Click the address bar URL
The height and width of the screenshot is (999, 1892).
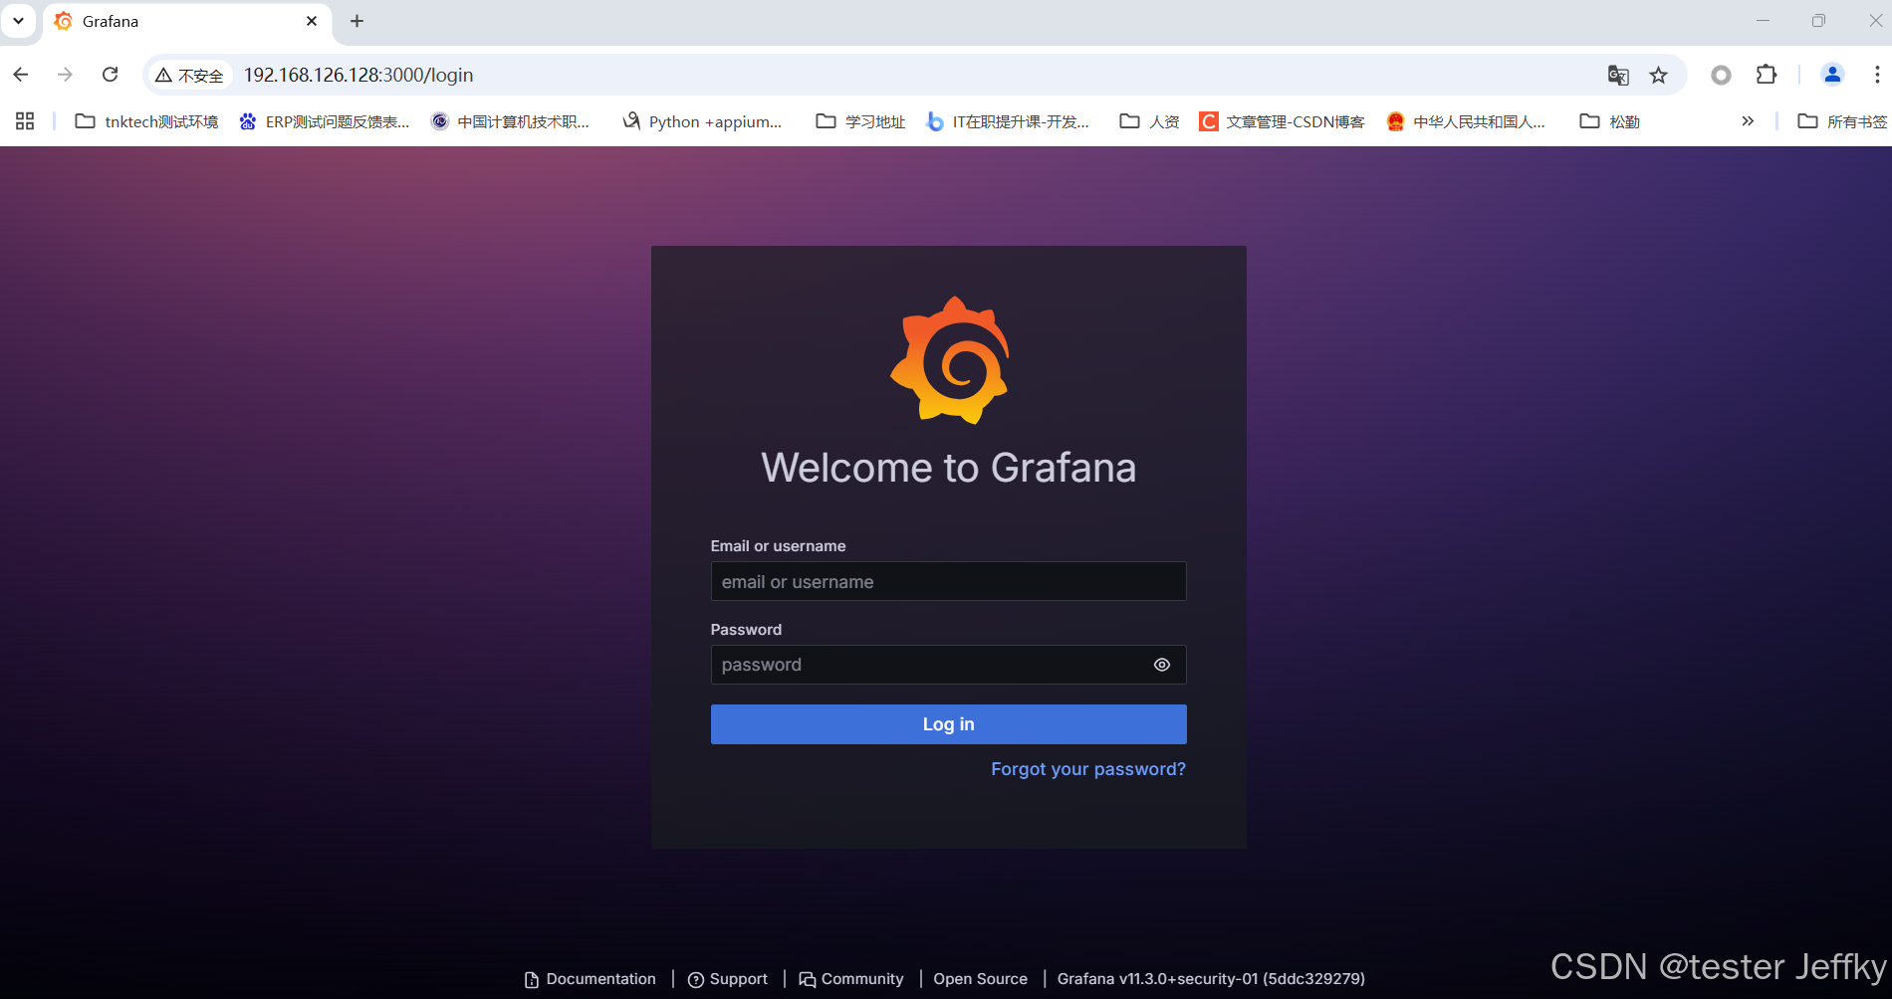click(x=358, y=75)
